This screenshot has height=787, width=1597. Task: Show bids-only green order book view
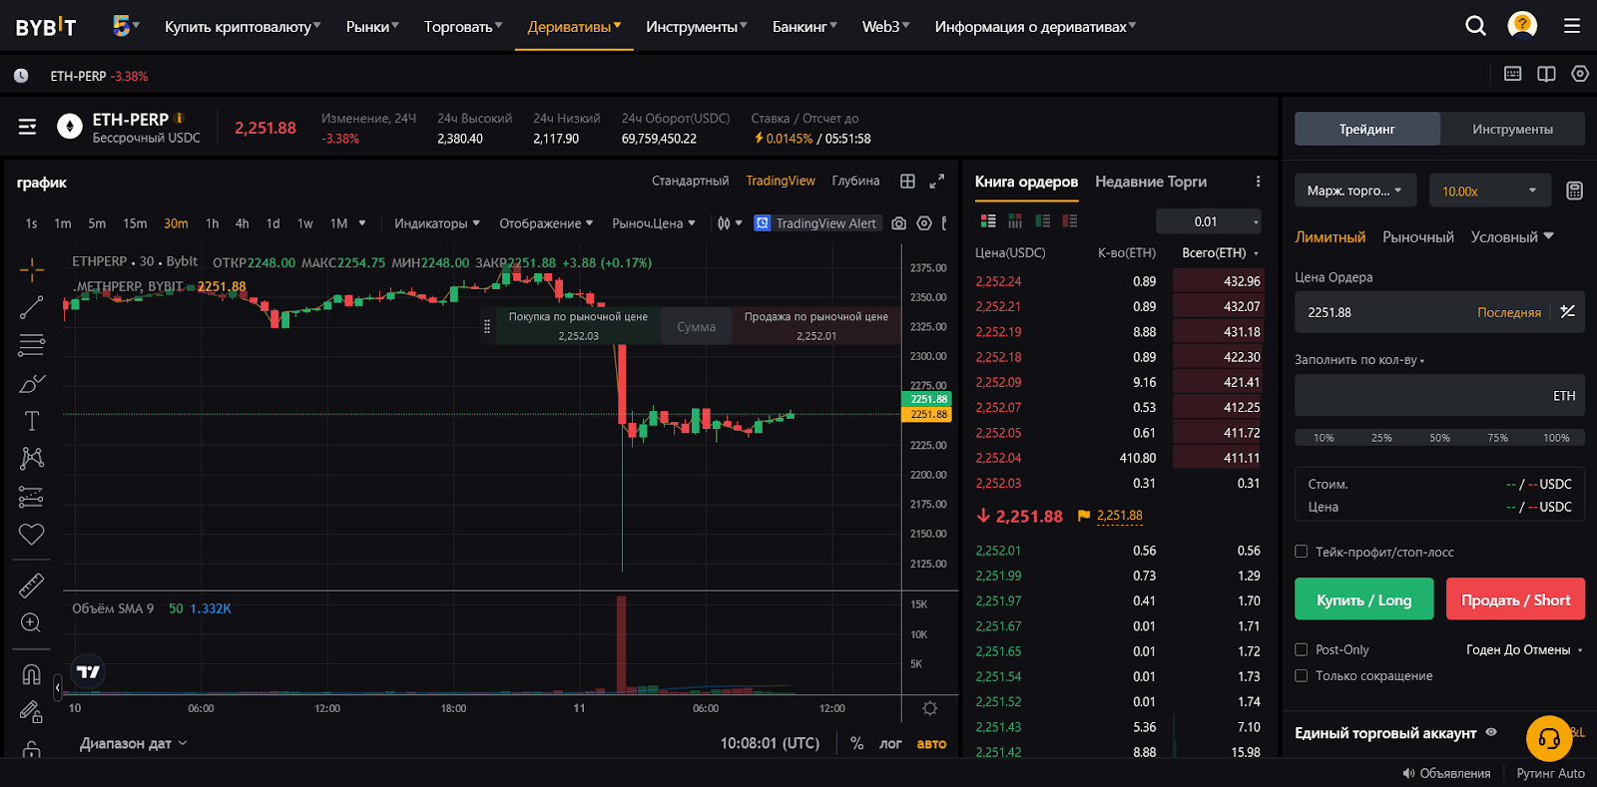[x=1042, y=221]
